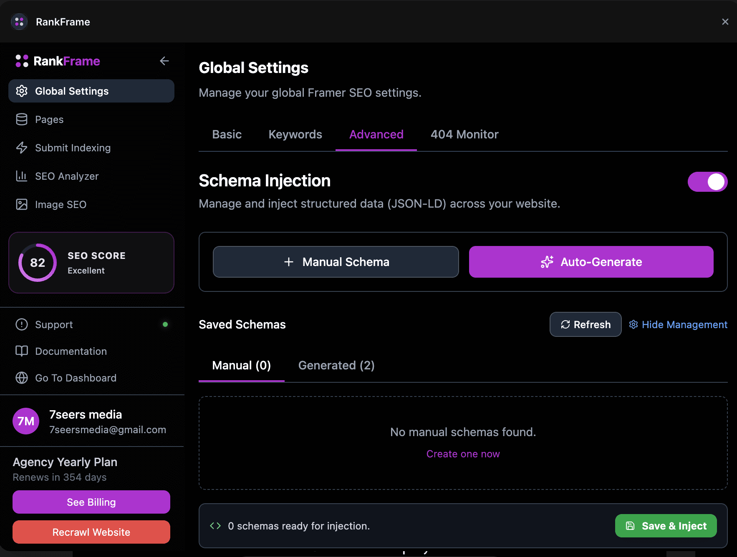Click the green support status dot
The width and height of the screenshot is (737, 557).
(x=165, y=324)
